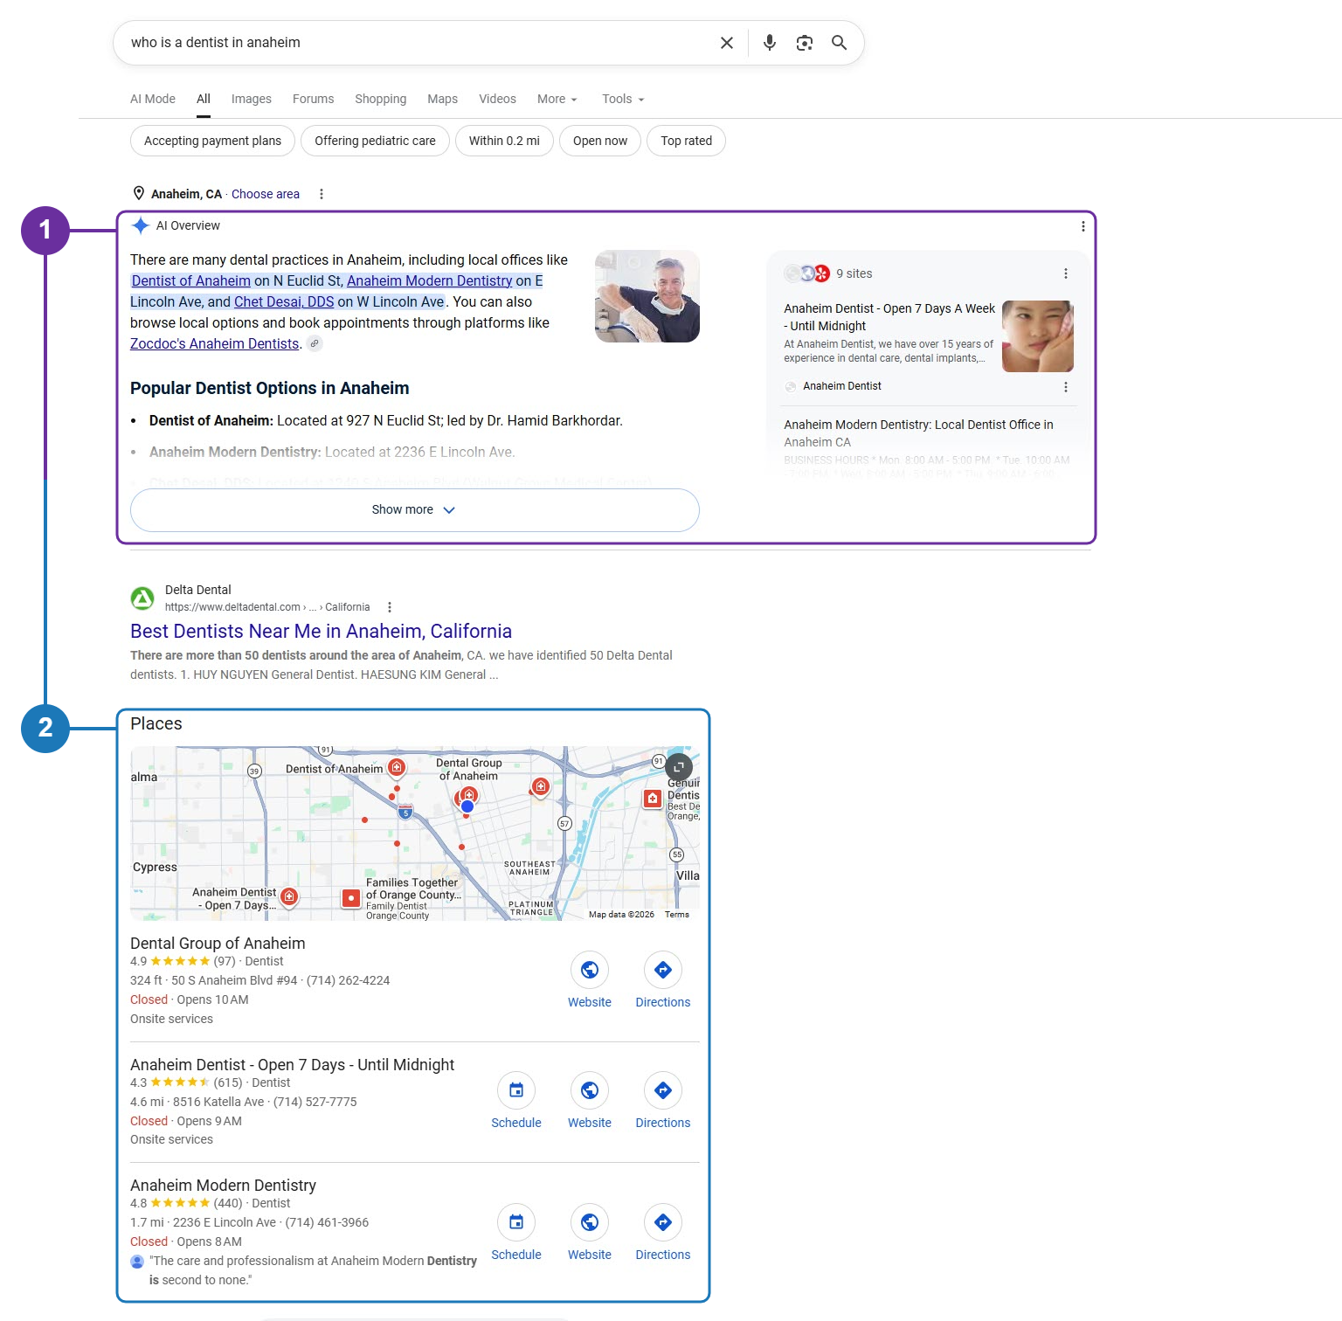Toggle the Open now filter chip
The height and width of the screenshot is (1321, 1342).
click(x=600, y=141)
